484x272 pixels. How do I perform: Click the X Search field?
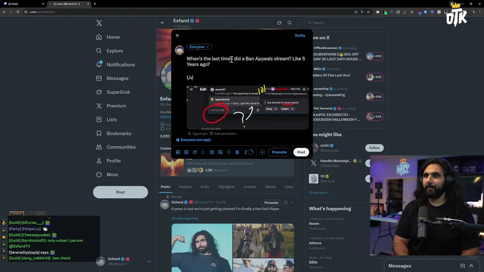coord(346,23)
